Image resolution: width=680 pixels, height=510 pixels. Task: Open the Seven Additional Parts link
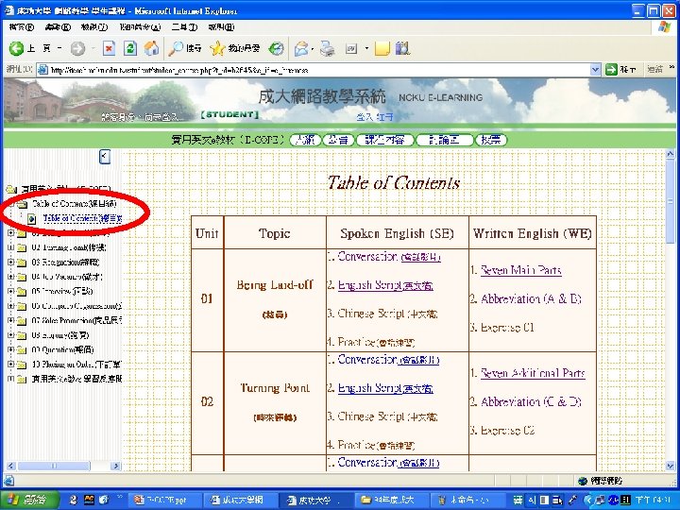533,373
